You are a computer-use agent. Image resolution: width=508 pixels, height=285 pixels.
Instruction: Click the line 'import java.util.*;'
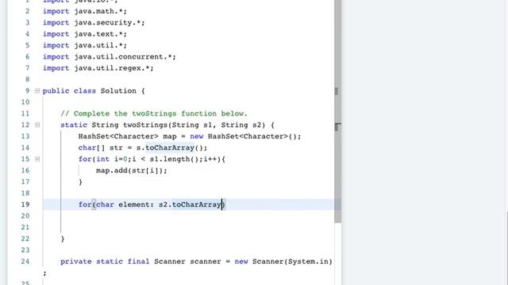[85, 45]
